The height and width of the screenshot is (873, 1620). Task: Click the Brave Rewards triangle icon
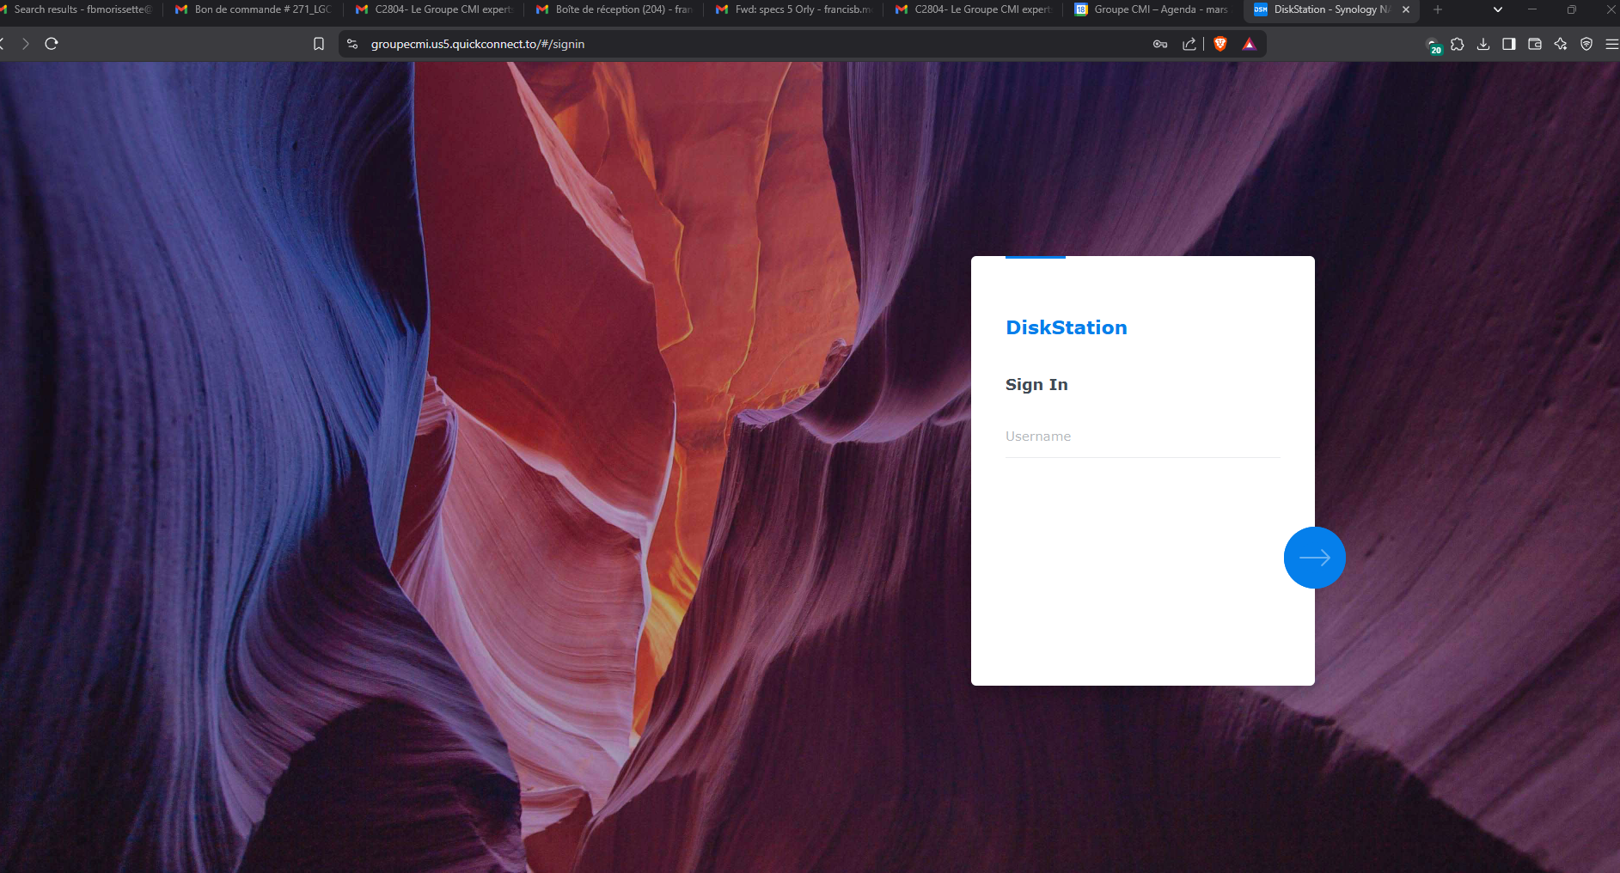tap(1250, 44)
